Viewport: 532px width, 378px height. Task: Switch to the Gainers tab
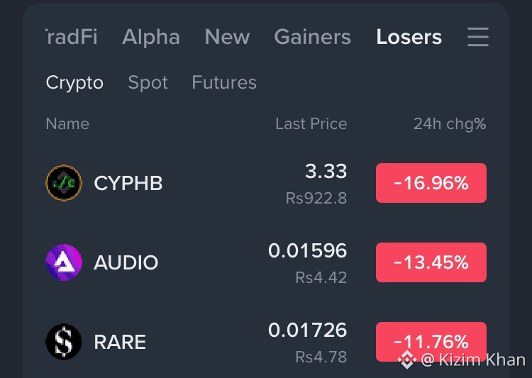(313, 37)
